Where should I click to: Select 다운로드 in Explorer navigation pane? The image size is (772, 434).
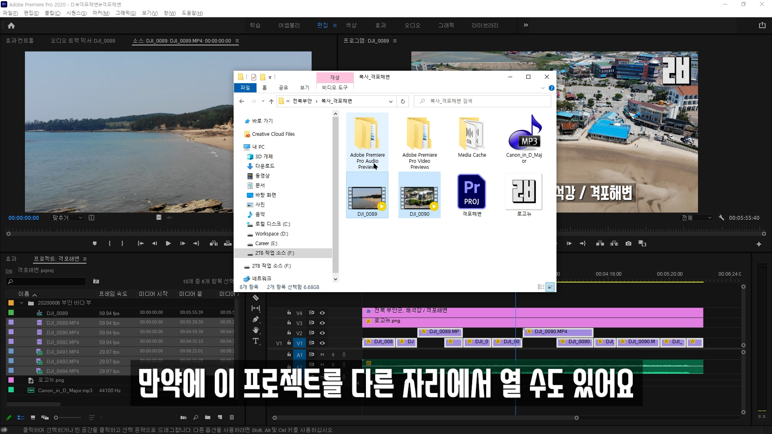click(265, 166)
